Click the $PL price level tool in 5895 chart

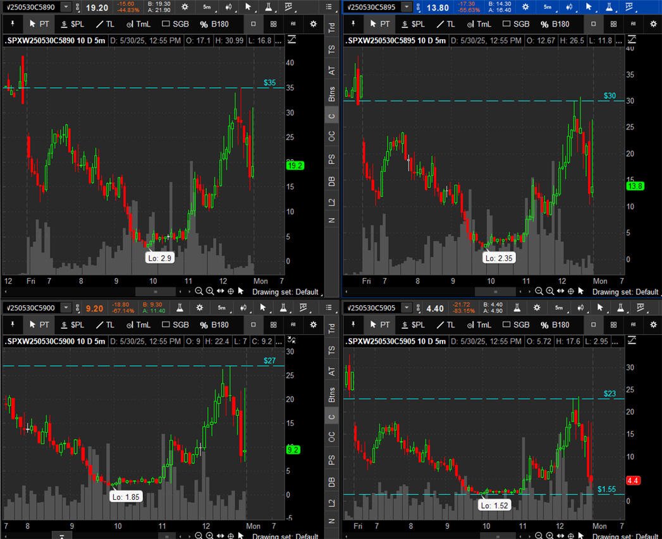tap(414, 24)
